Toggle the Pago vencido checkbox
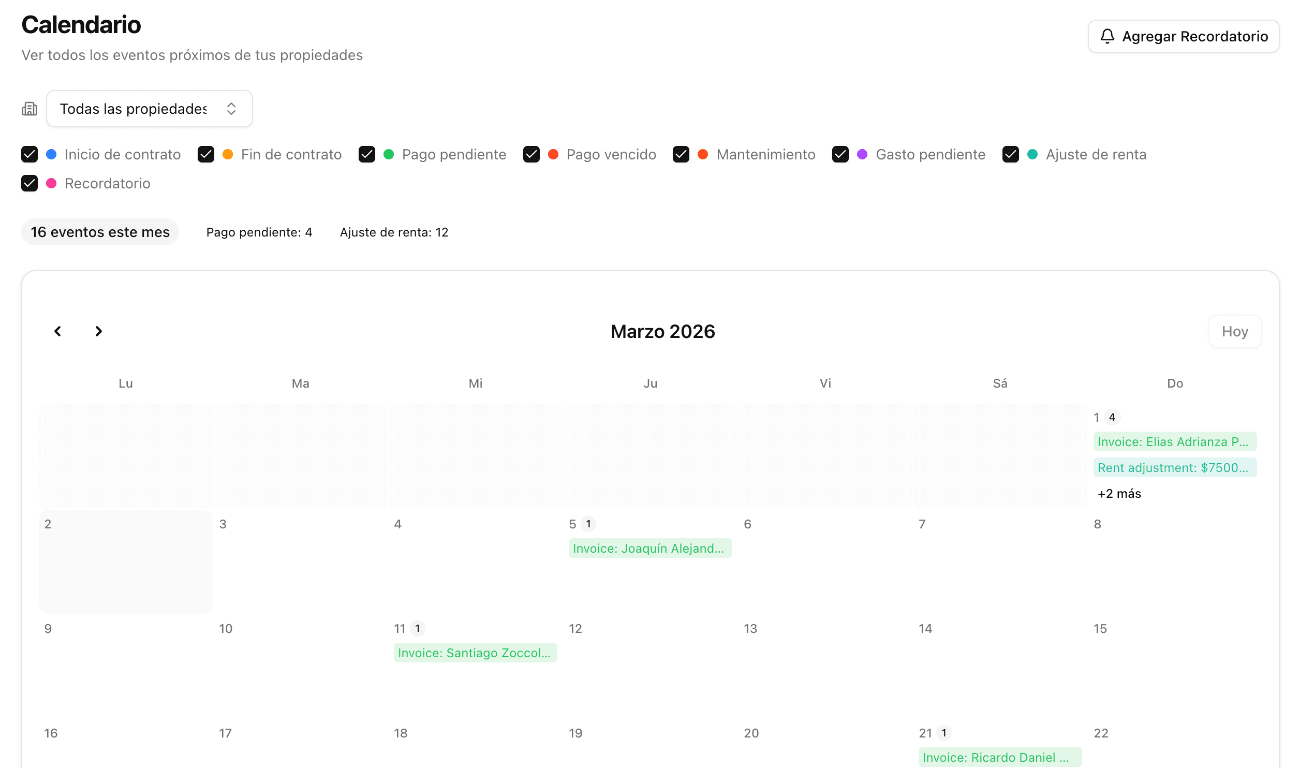This screenshot has height=768, width=1299. [532, 154]
